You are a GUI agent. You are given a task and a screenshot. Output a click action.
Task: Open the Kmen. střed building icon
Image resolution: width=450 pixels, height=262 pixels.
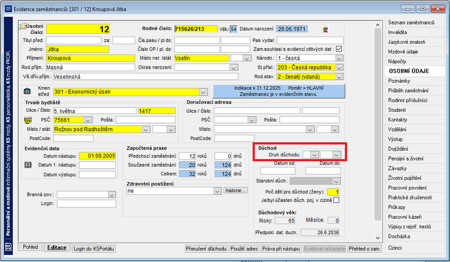pos(27,91)
